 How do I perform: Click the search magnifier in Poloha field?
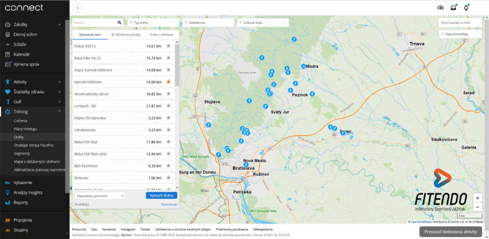(x=119, y=23)
